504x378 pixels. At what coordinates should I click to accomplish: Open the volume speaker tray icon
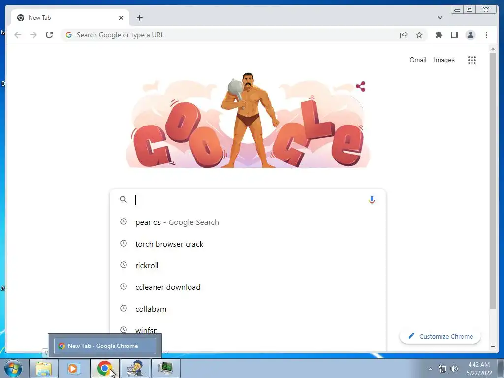pos(454,369)
